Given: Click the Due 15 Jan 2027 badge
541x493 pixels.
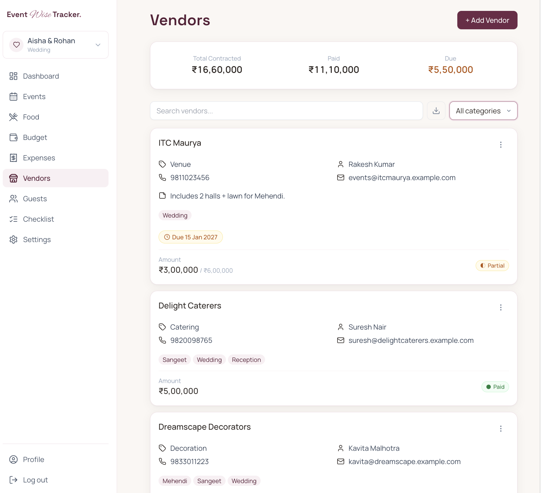Looking at the screenshot, I should coord(191,237).
